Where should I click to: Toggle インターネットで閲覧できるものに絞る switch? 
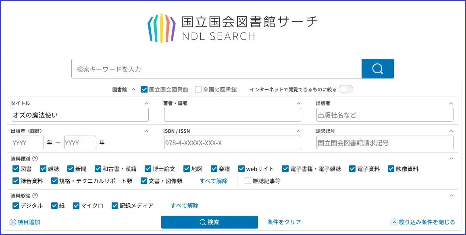pos(345,90)
